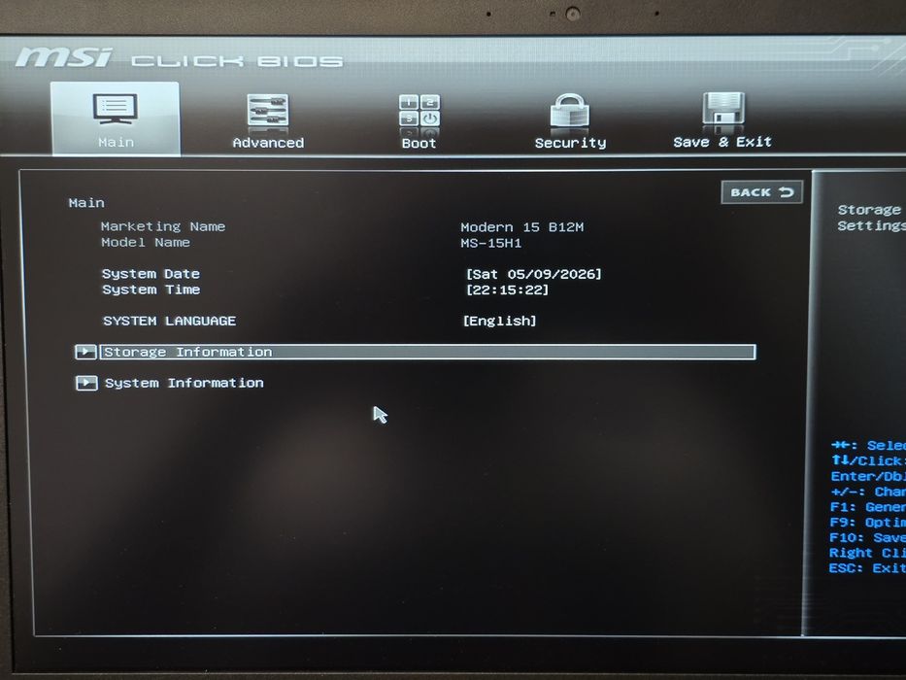Click the Main section heading
This screenshot has width=906, height=680.
[x=86, y=203]
